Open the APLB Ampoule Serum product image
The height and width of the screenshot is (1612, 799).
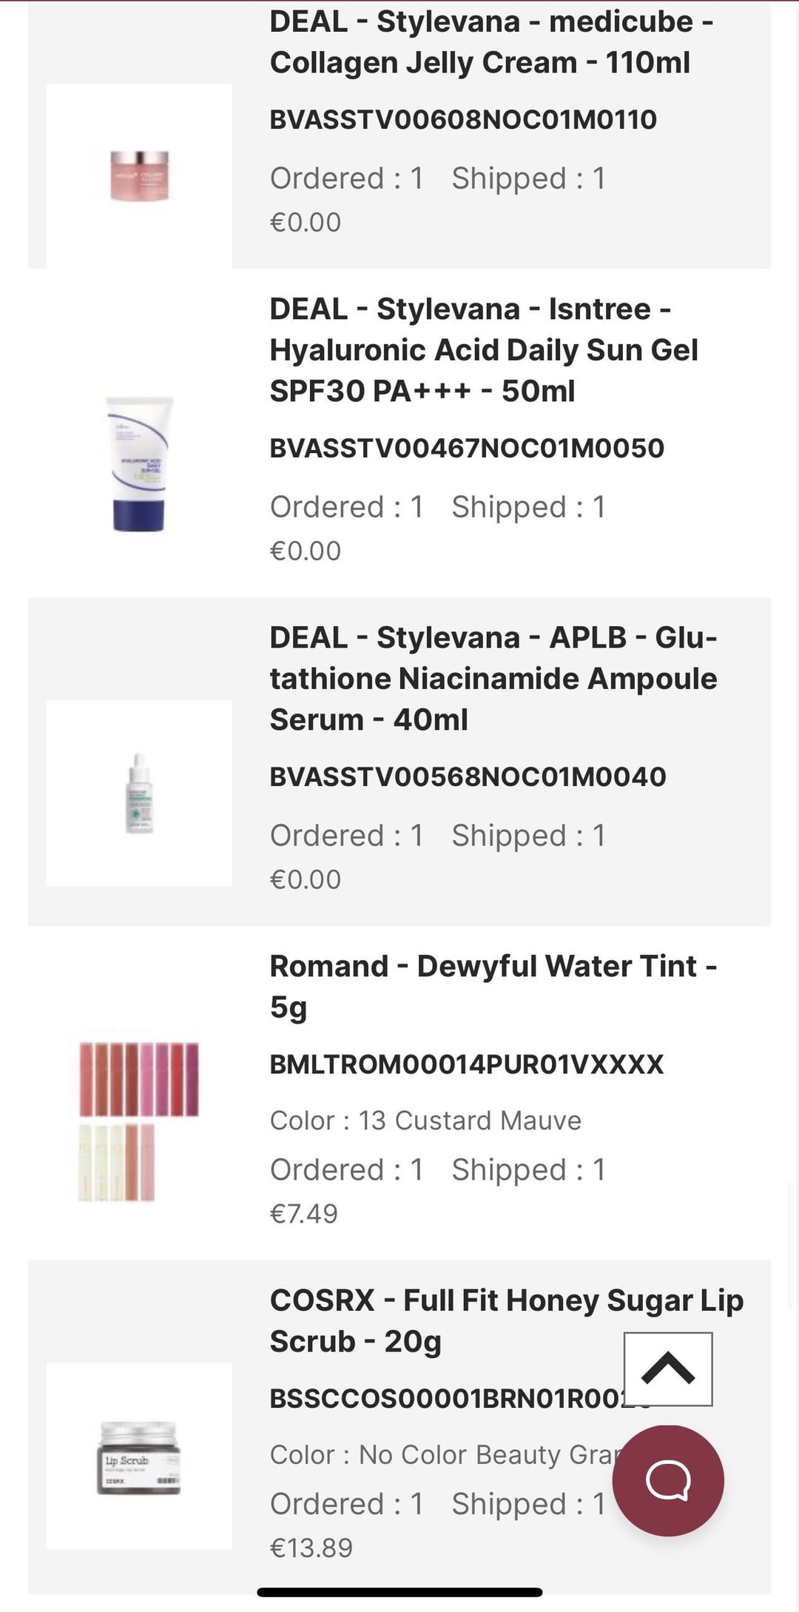(x=139, y=793)
